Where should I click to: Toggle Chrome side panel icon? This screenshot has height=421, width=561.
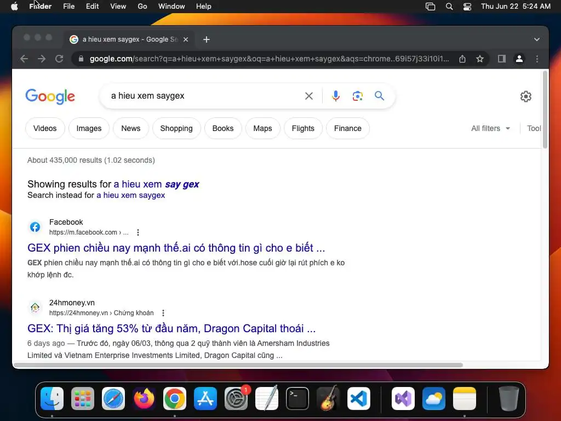[502, 59]
